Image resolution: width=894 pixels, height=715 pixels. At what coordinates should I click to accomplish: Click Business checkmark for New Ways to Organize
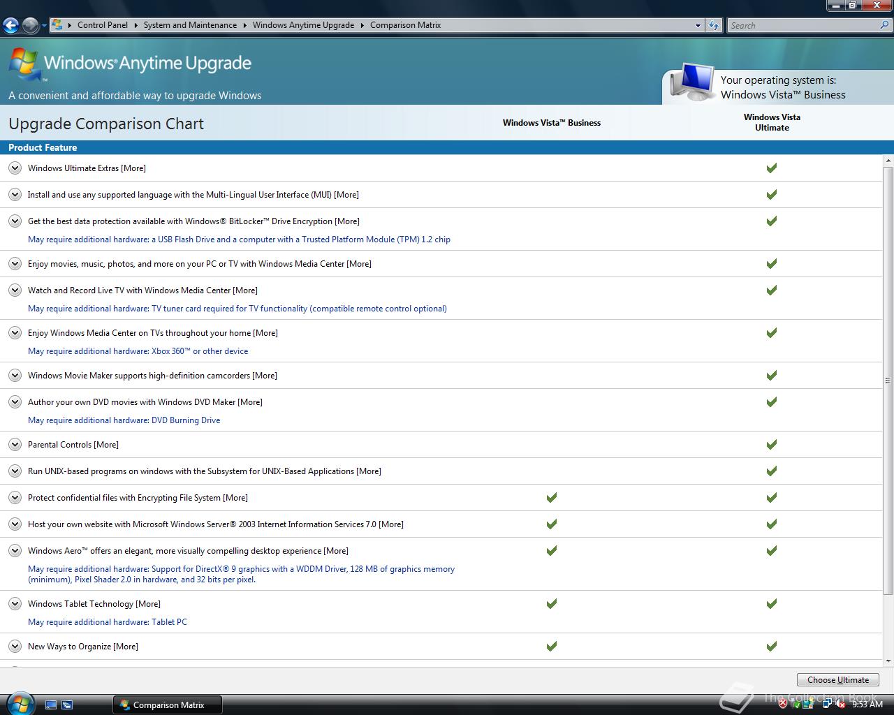pyautogui.click(x=552, y=647)
